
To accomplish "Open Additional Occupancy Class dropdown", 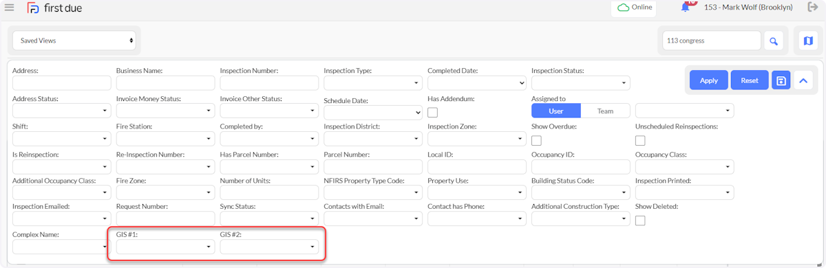I will pos(62,193).
